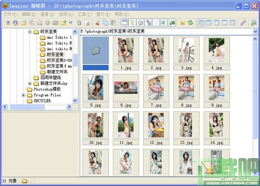Click the green refresh arrows icon
The image size is (260, 186).
(190, 23)
